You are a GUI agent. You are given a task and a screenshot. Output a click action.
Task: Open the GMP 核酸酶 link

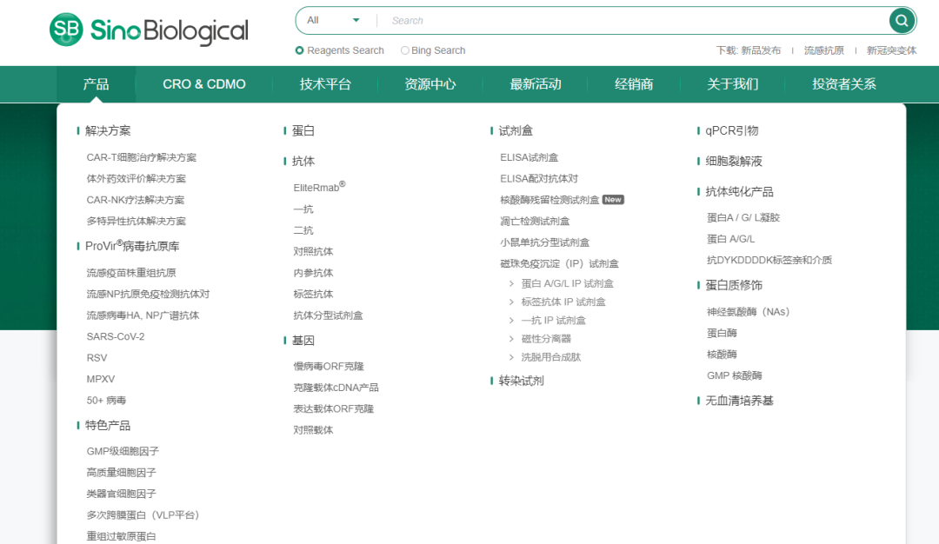[x=734, y=375]
